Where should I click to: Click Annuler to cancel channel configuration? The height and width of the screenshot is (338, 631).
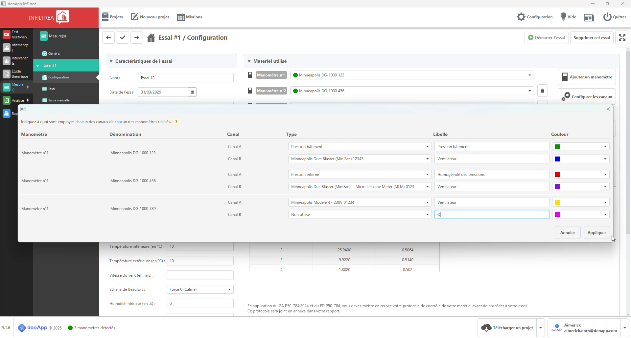click(x=567, y=233)
